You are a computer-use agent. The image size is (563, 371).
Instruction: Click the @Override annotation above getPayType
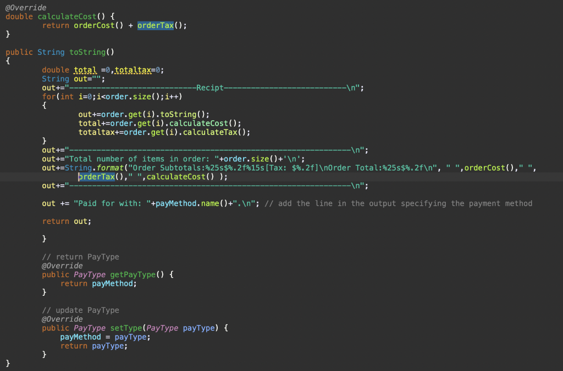[62, 266]
